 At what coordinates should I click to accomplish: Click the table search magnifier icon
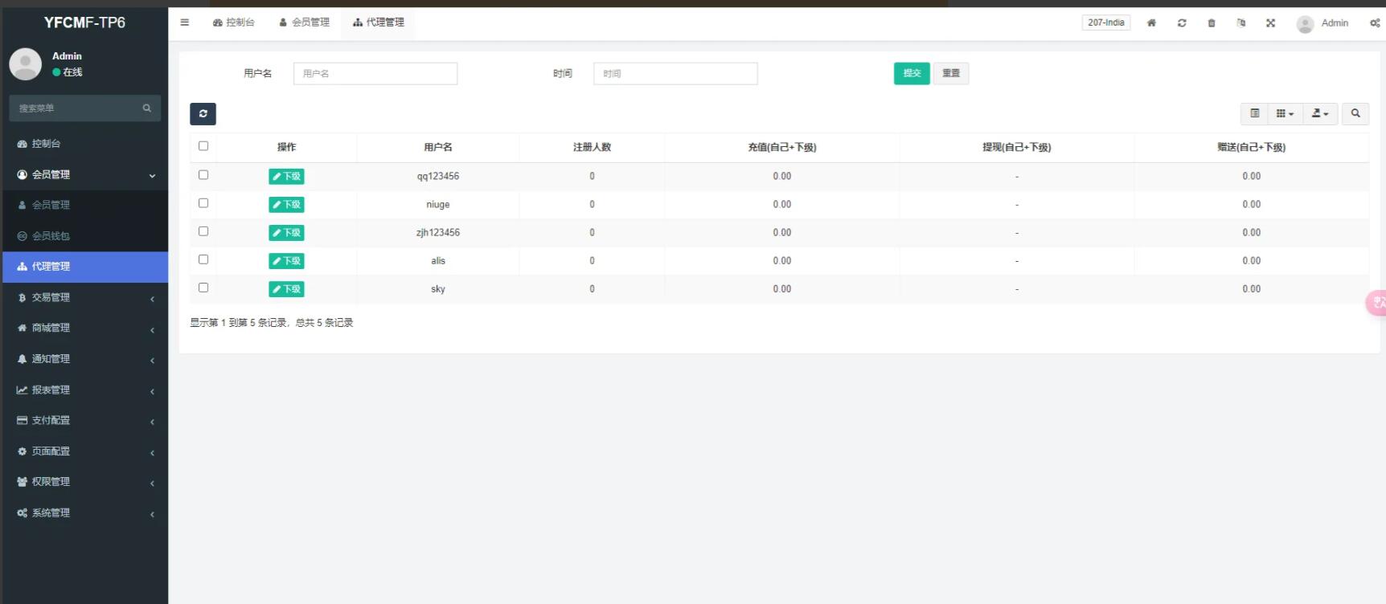tap(1355, 114)
